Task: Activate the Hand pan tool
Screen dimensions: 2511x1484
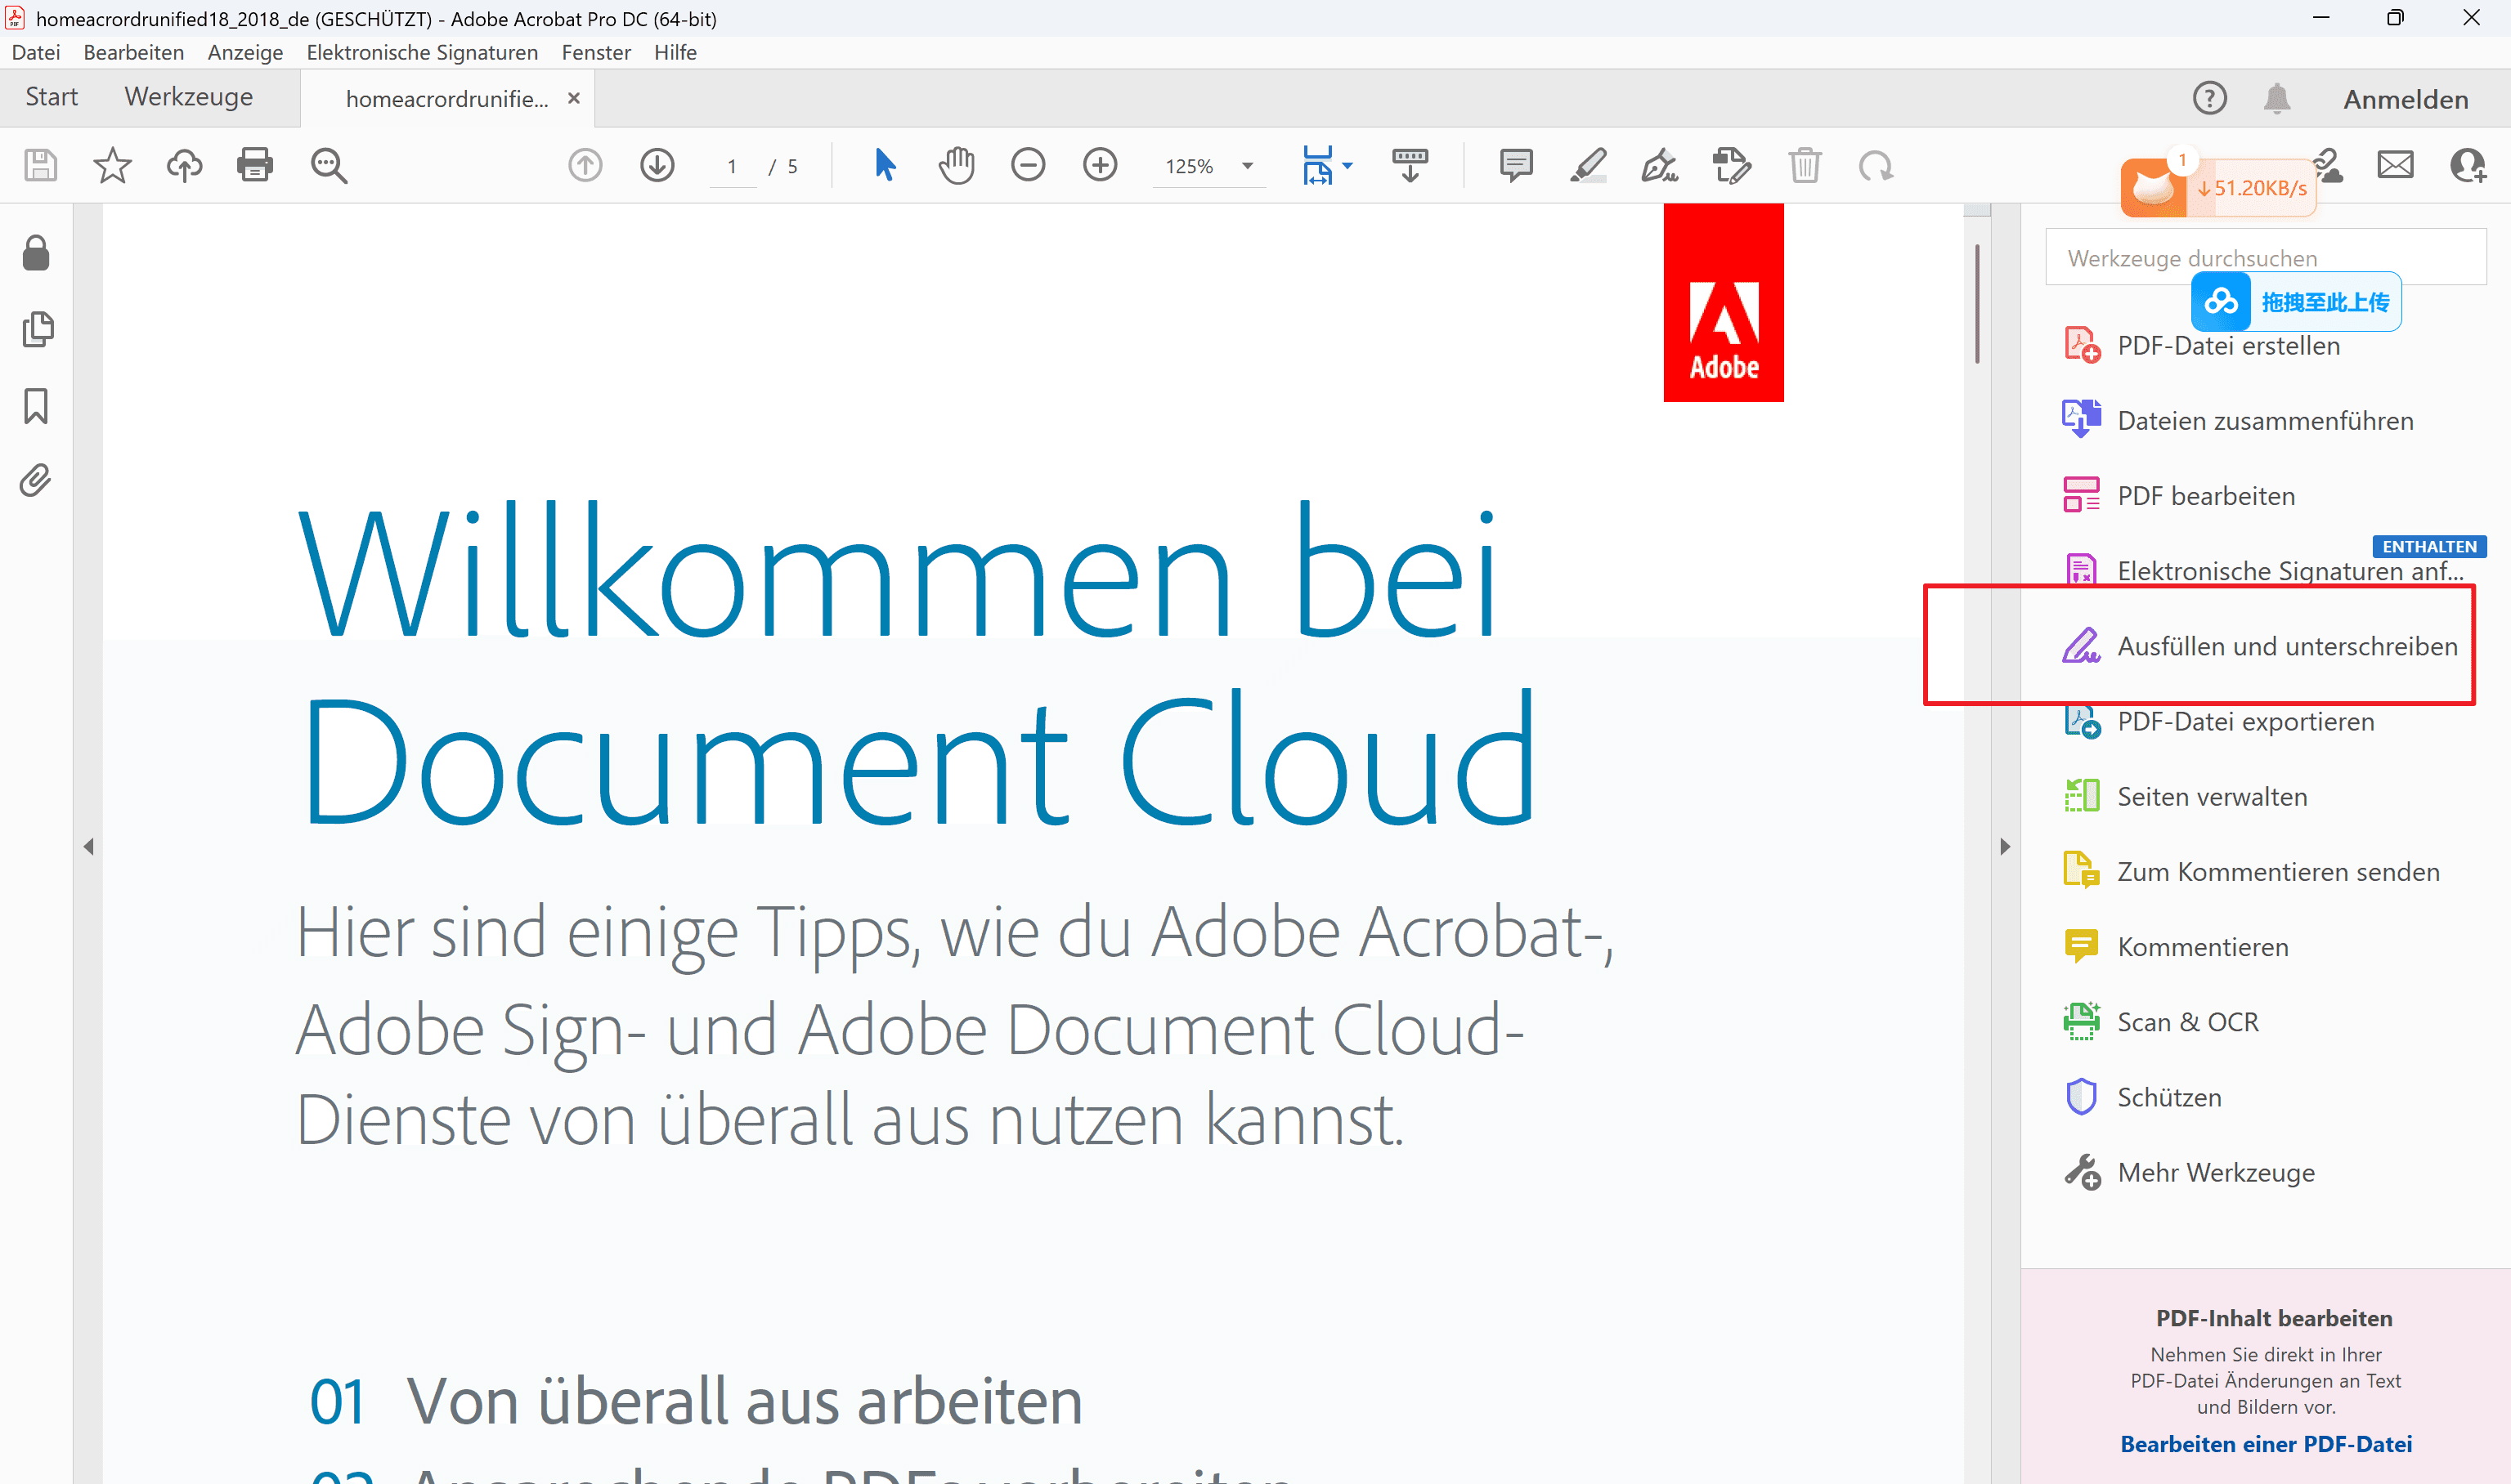Action: tap(957, 165)
